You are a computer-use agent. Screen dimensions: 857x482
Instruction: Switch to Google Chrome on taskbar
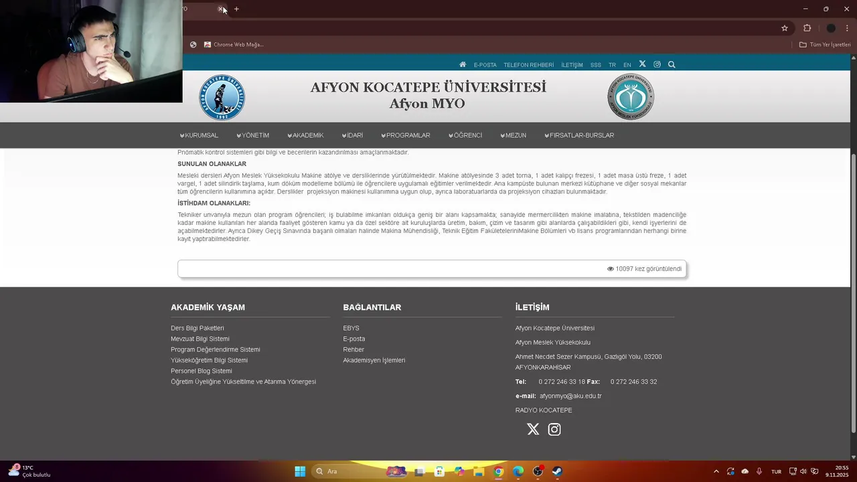tap(498, 471)
